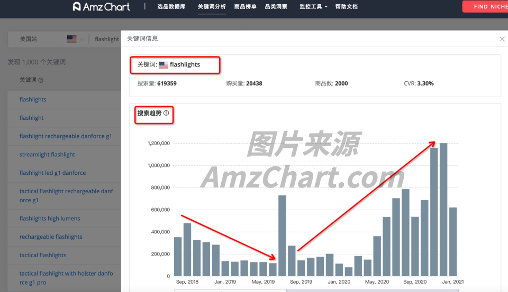Viewport: 508px width, 292px height.
Task: Click the tallest bar near Jan, 2021
Action: coord(443,210)
